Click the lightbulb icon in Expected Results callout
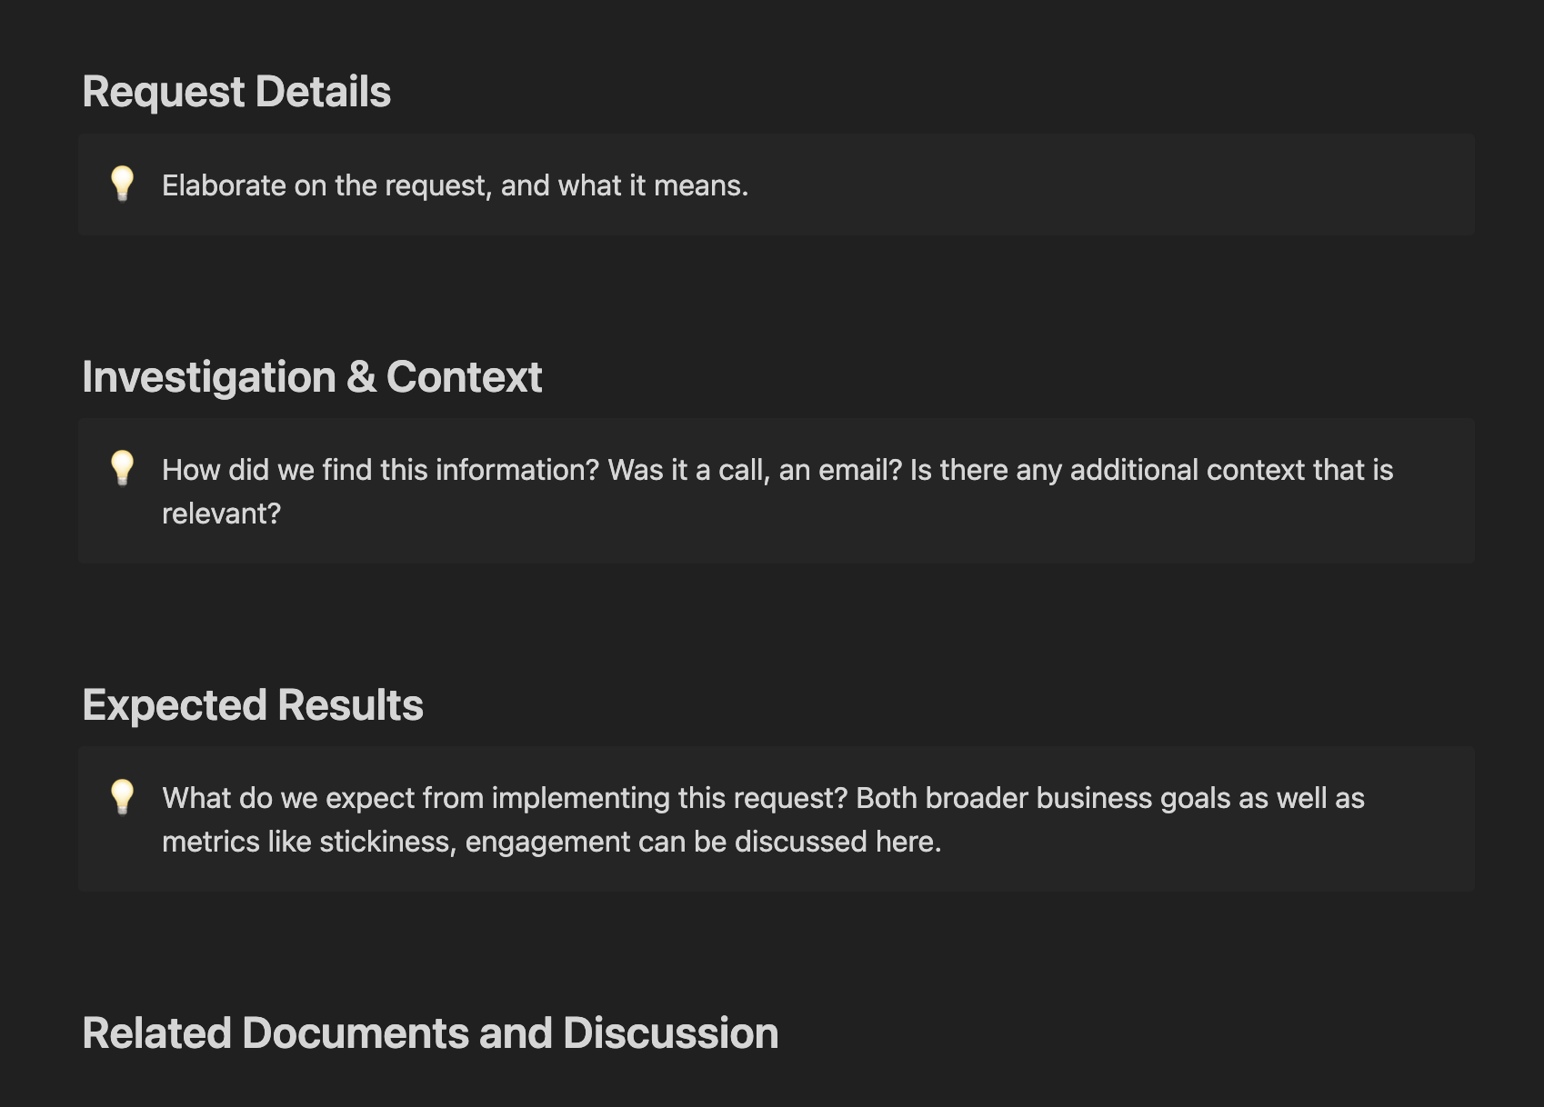This screenshot has width=1544, height=1107. (122, 796)
